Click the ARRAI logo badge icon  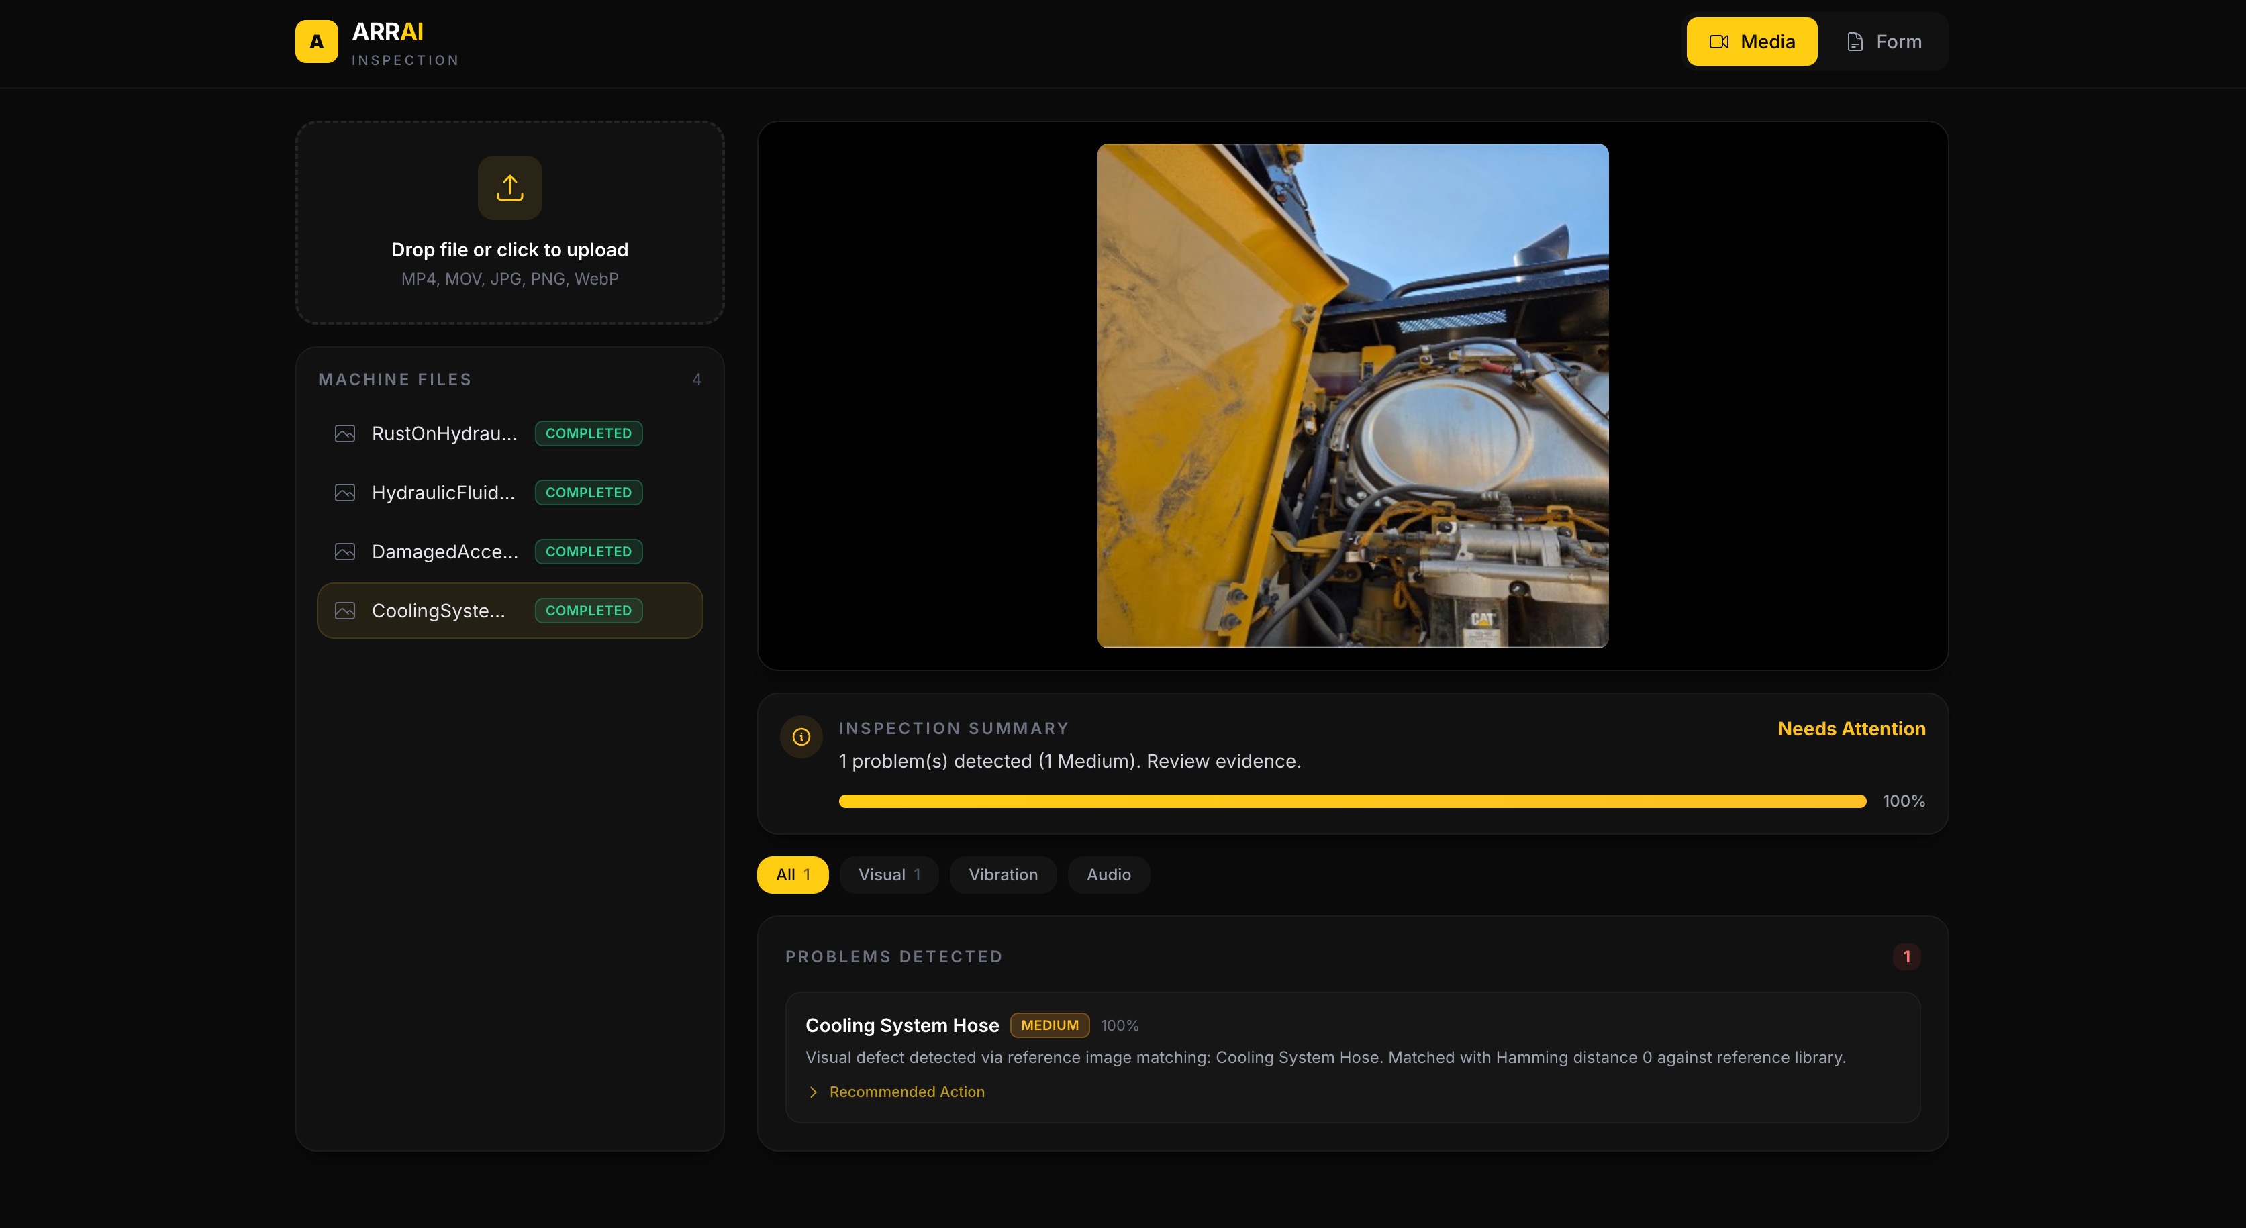coord(317,41)
